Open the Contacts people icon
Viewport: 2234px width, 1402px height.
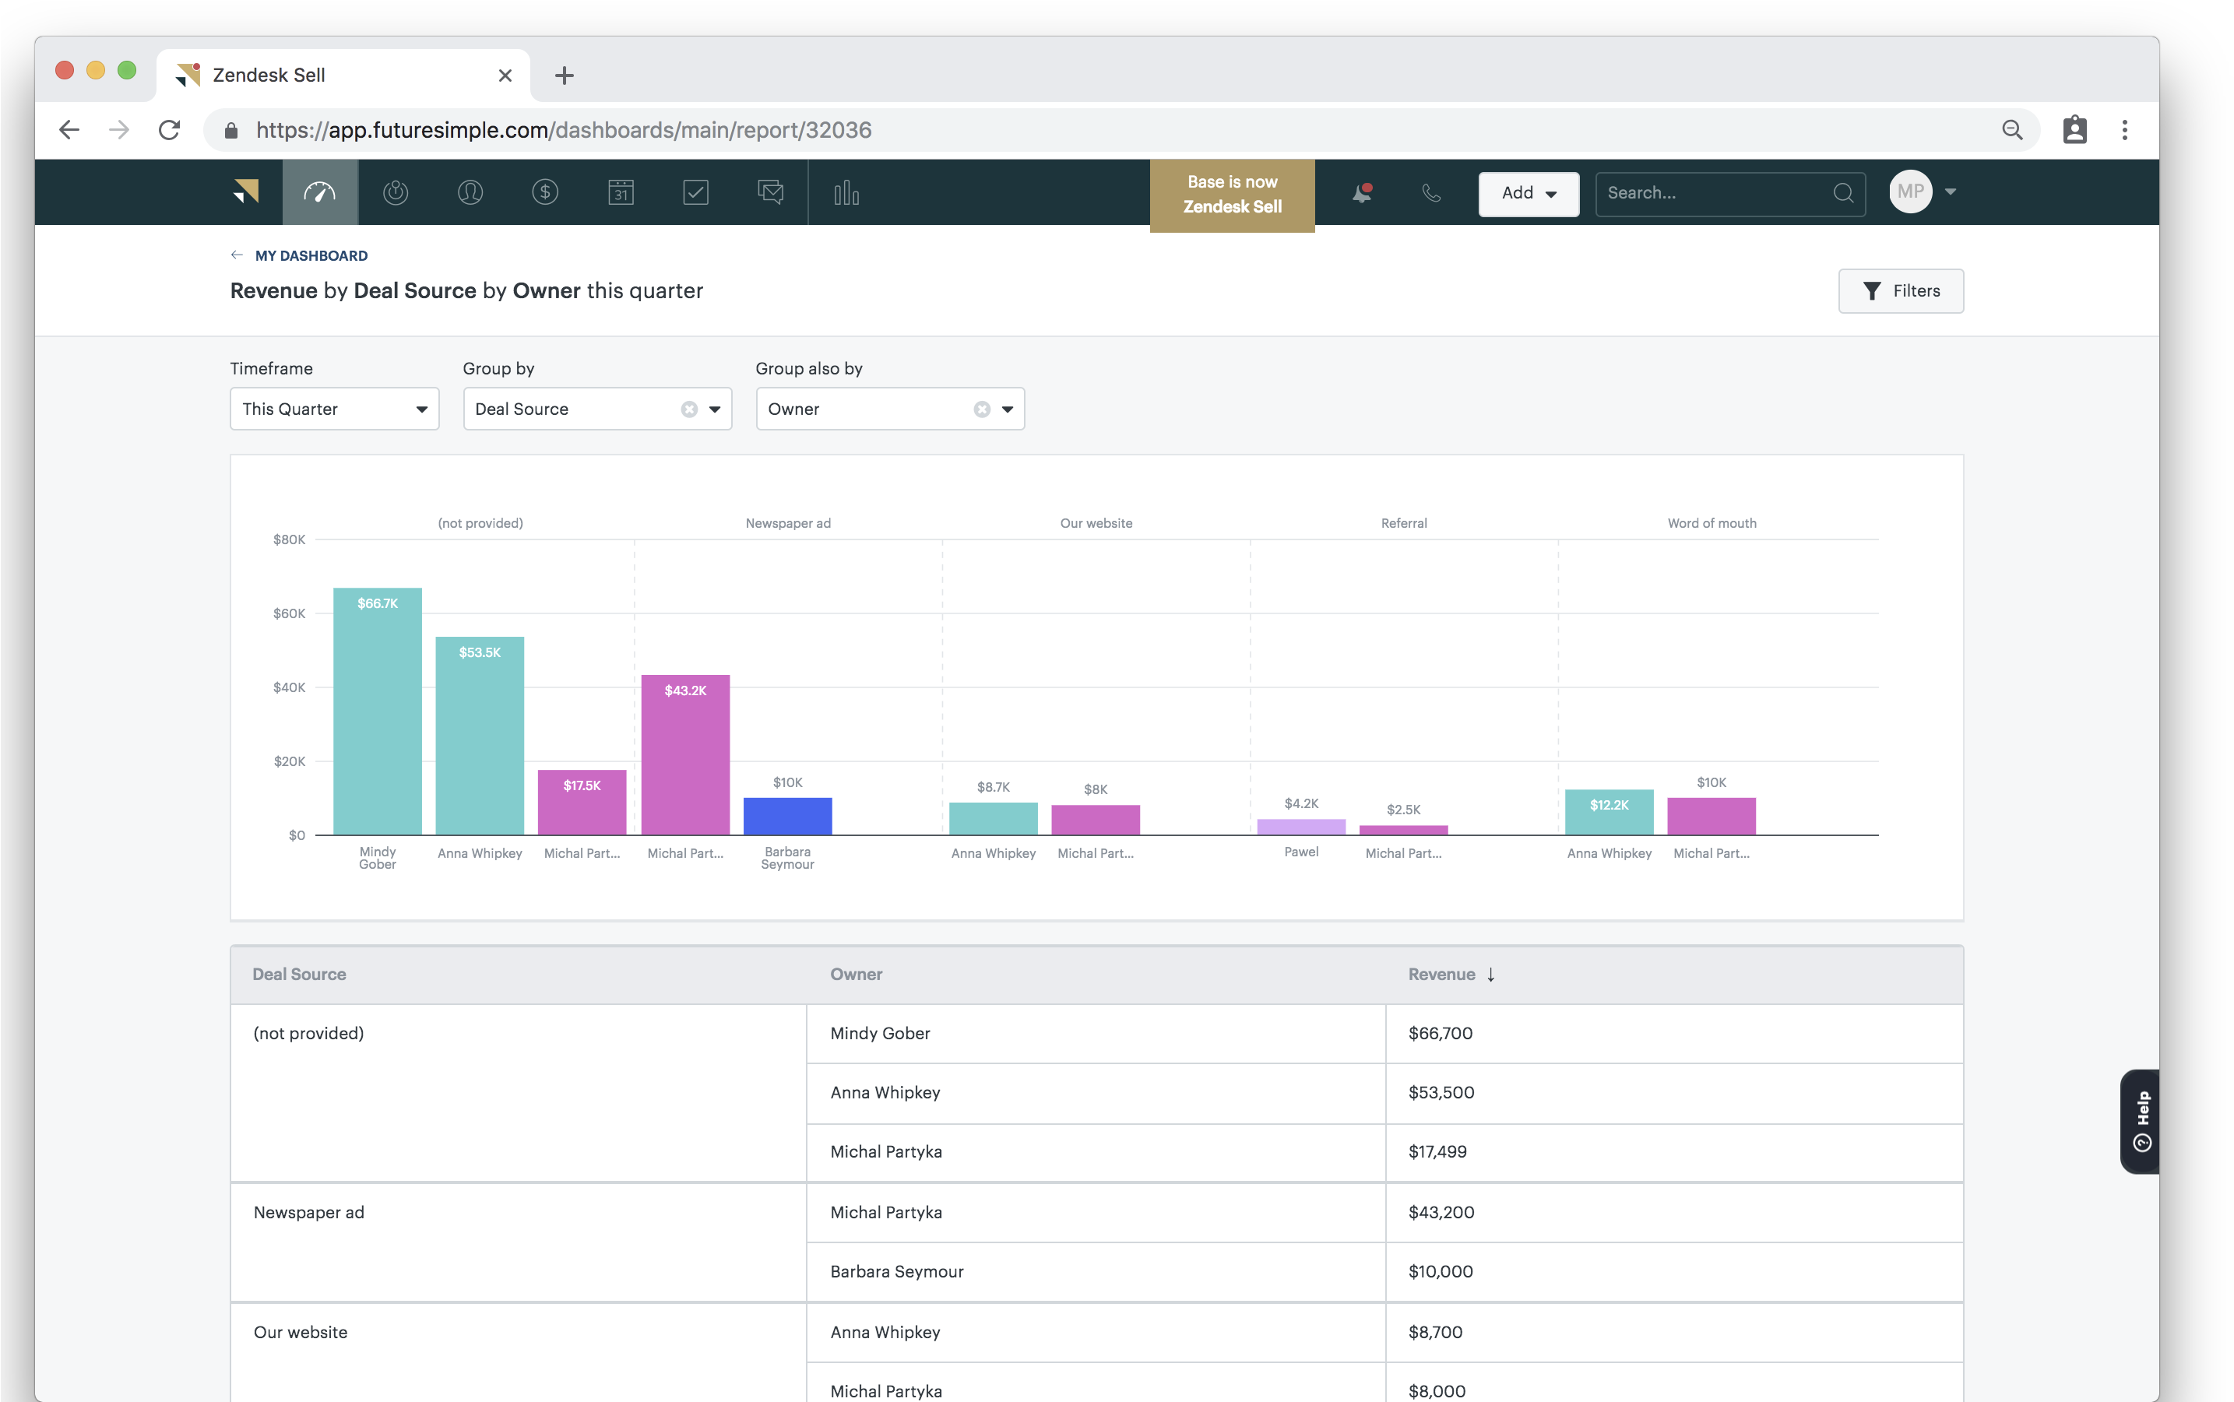[470, 192]
